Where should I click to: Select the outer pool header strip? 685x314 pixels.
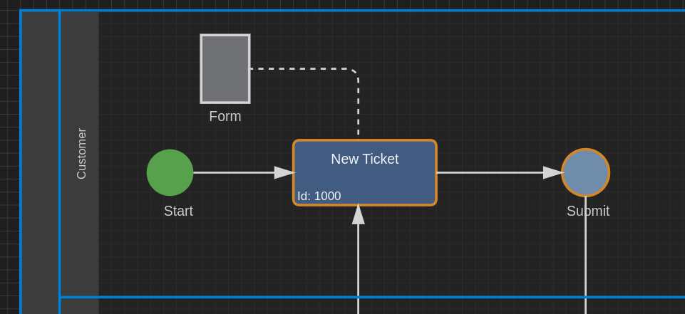coord(40,162)
